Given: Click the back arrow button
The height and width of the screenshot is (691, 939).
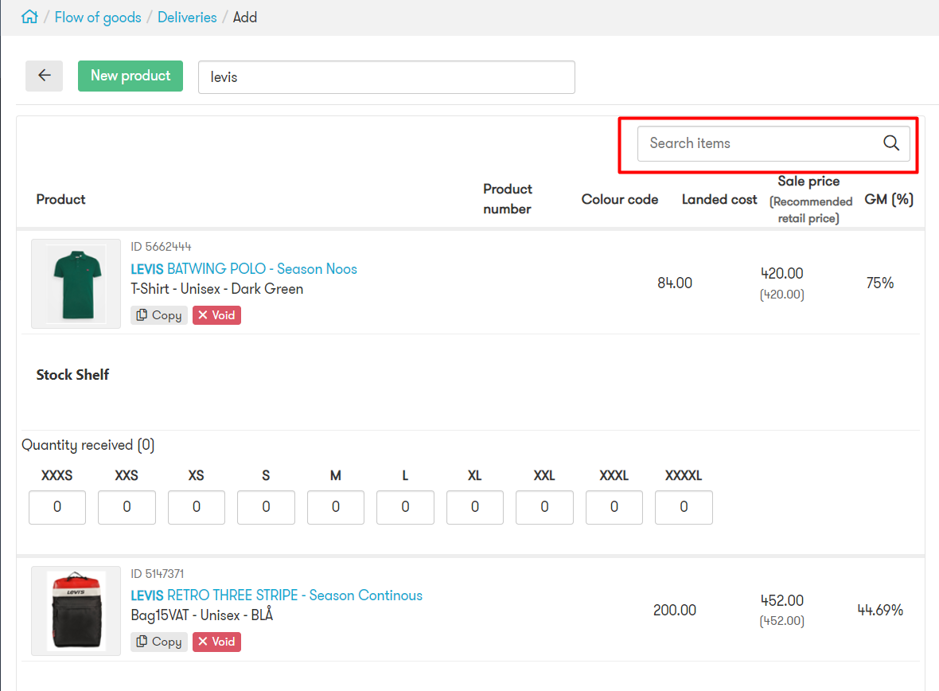Looking at the screenshot, I should click(x=45, y=76).
